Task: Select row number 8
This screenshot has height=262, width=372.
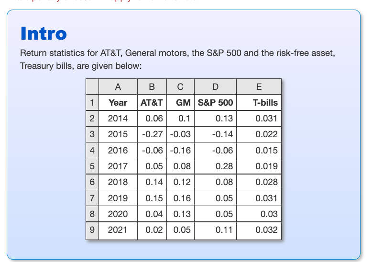Action: coord(92,214)
